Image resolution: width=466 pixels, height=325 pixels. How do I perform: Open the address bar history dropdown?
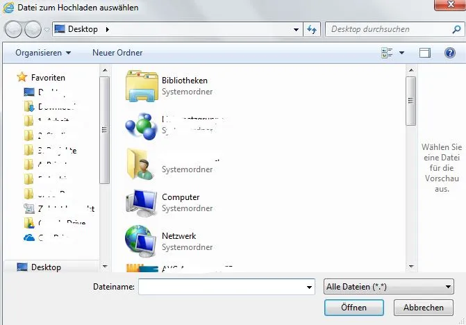(x=296, y=29)
